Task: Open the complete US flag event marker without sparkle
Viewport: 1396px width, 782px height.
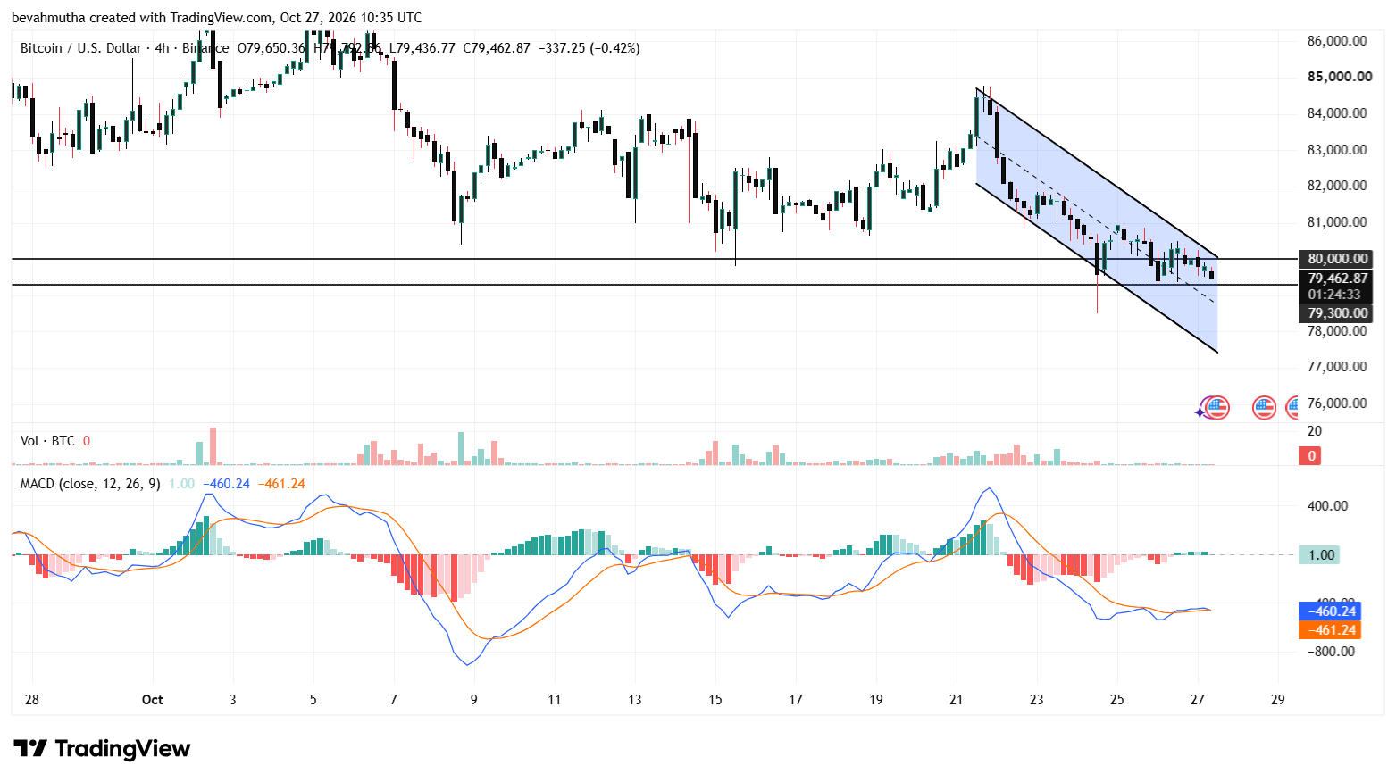Action: 1264,408
